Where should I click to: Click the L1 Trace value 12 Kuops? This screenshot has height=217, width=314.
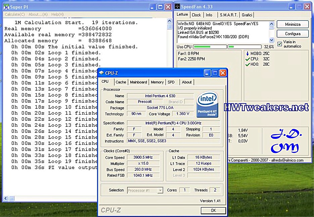204,163
